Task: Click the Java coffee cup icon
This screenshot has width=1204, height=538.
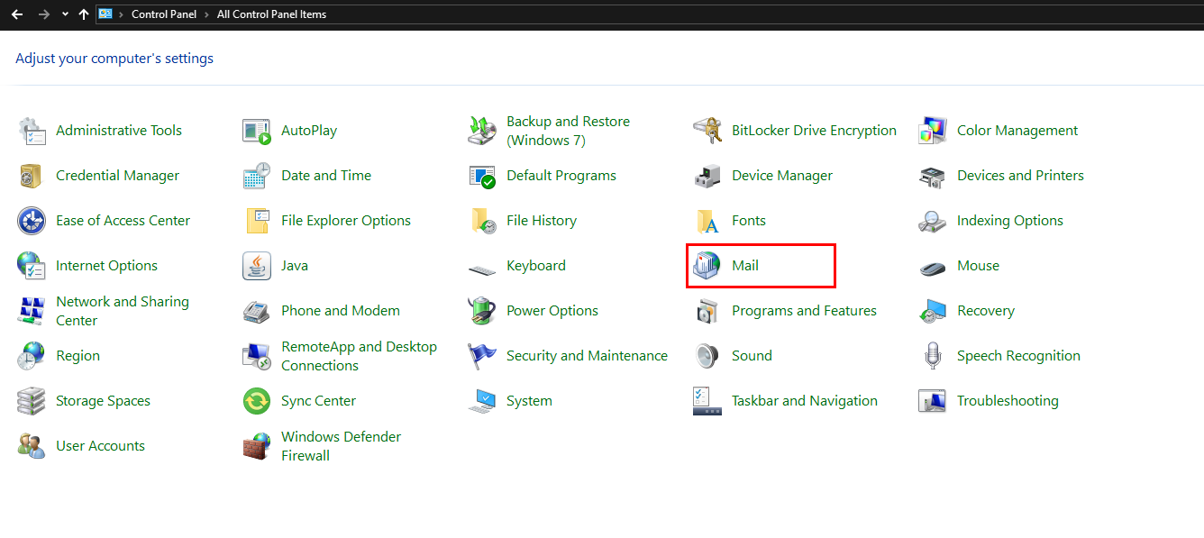Action: [257, 266]
